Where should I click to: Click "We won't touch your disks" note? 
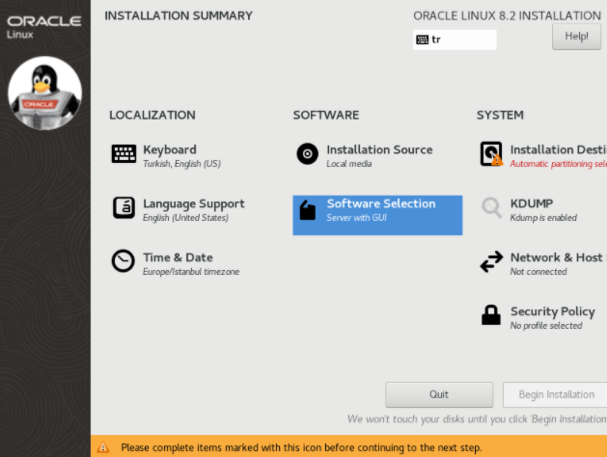477,419
